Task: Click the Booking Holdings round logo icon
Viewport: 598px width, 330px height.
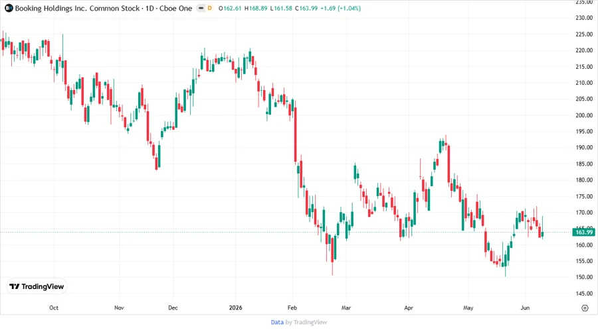Action: (x=9, y=8)
